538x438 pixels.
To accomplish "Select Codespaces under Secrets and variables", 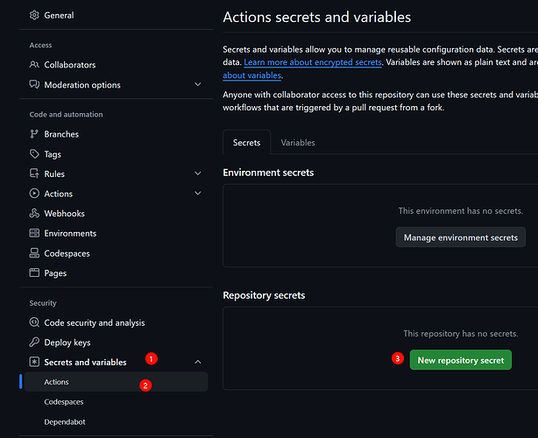I will (x=63, y=401).
